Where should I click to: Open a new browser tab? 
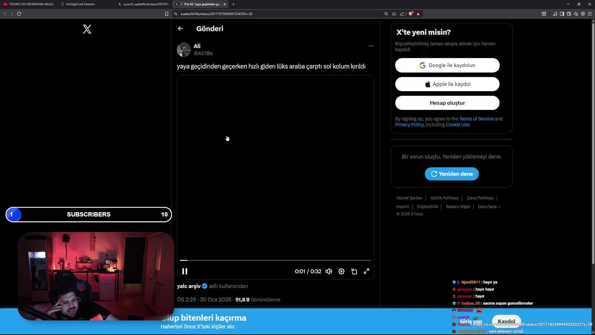[233, 4]
